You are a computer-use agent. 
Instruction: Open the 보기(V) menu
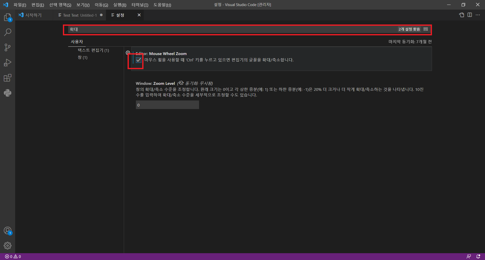coord(83,5)
